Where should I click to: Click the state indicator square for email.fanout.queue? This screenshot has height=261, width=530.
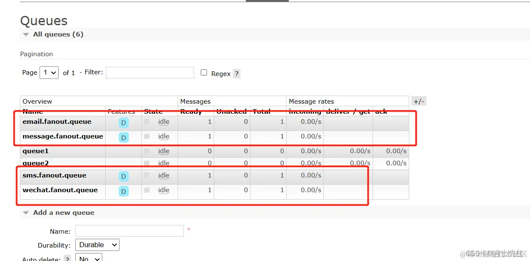click(146, 122)
